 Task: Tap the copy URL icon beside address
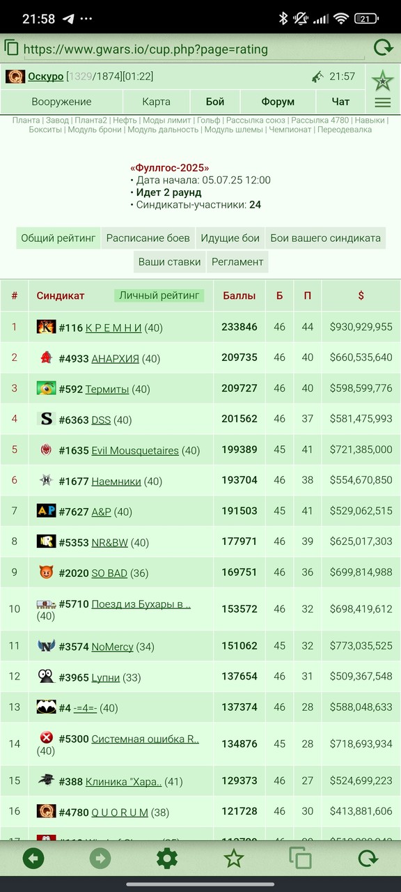[x=11, y=47]
